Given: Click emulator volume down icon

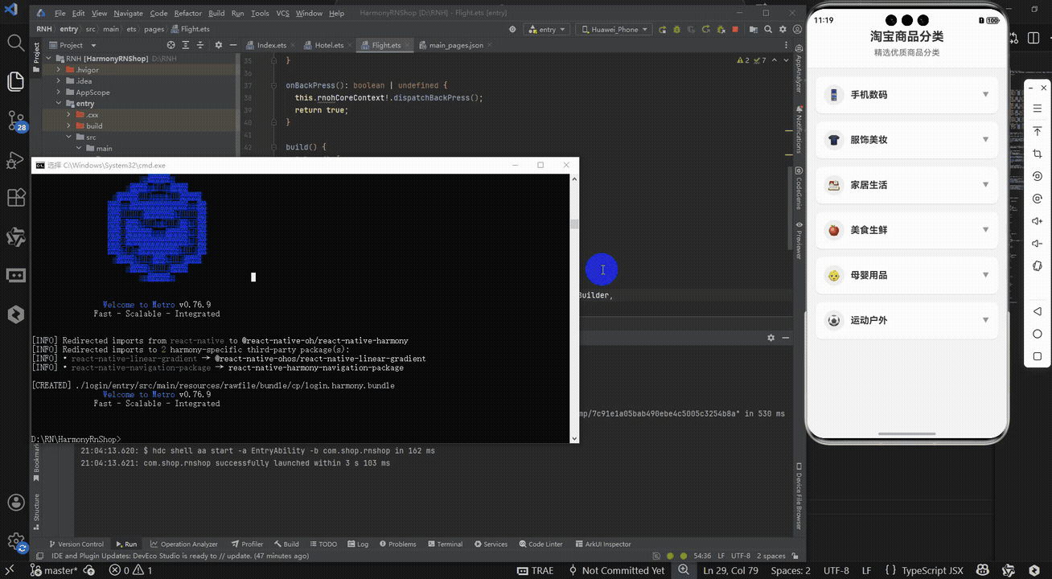Looking at the screenshot, I should 1038,244.
